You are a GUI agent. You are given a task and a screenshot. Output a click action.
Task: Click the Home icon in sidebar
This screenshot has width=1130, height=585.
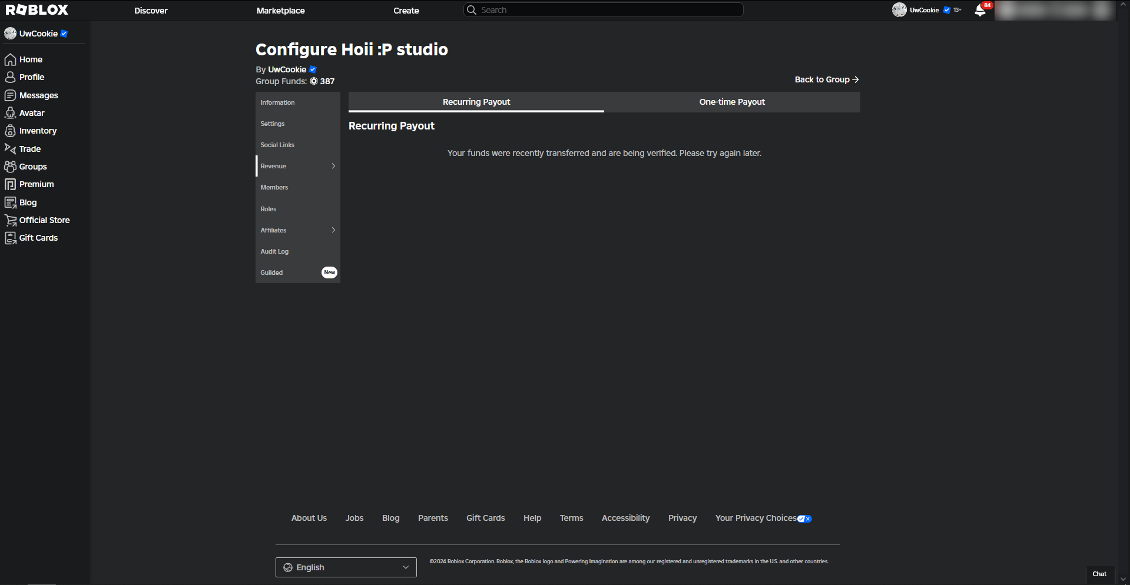point(10,59)
